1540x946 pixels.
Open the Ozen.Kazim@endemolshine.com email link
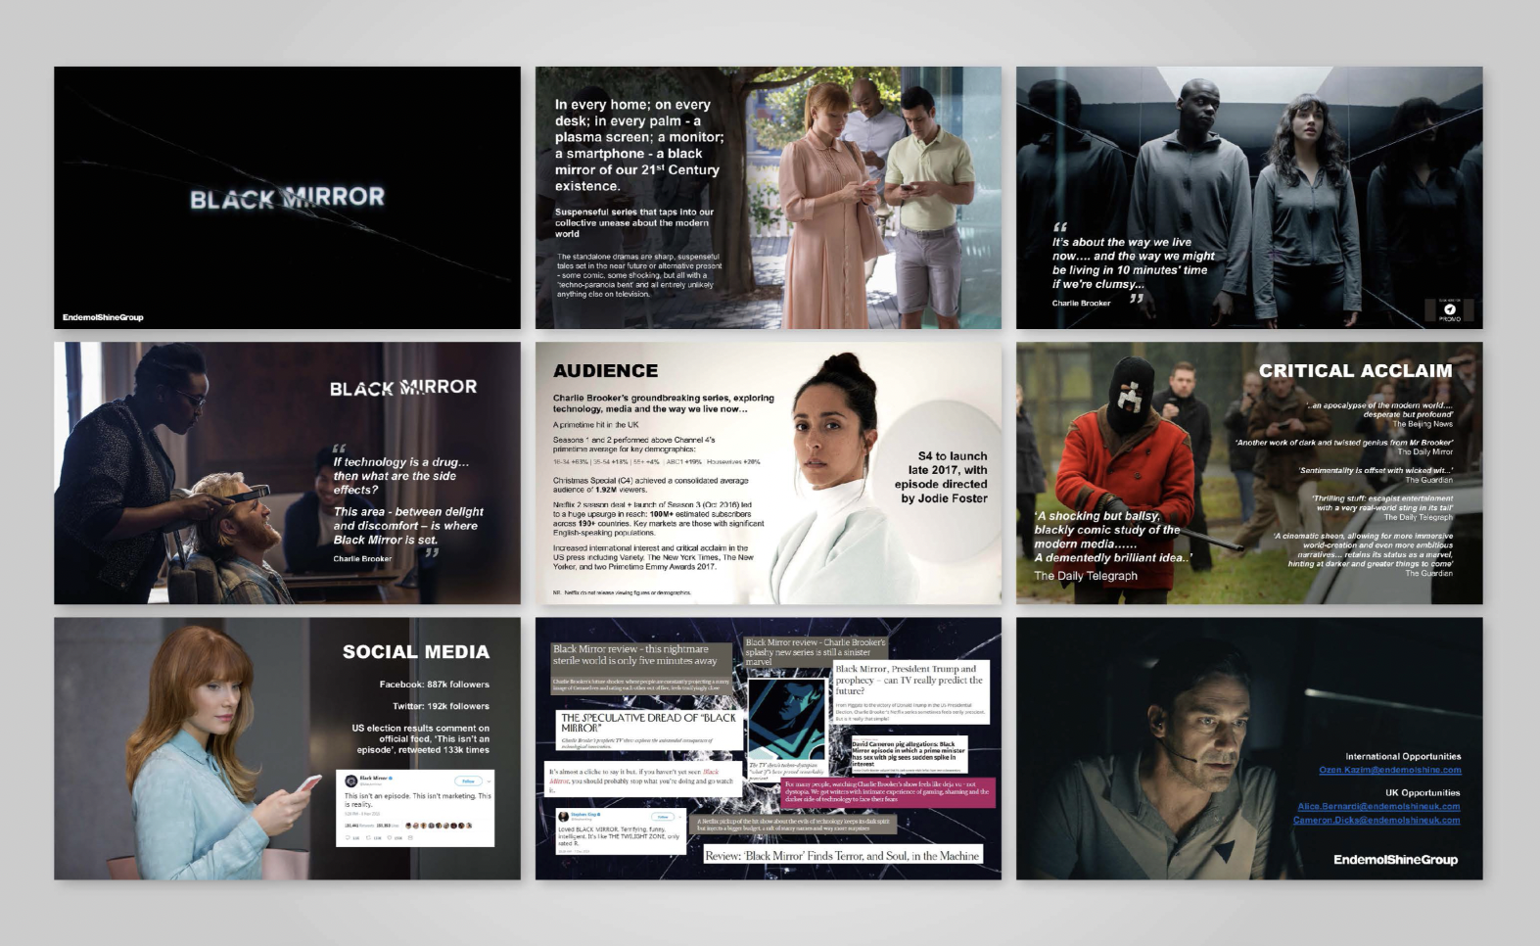click(x=1389, y=770)
